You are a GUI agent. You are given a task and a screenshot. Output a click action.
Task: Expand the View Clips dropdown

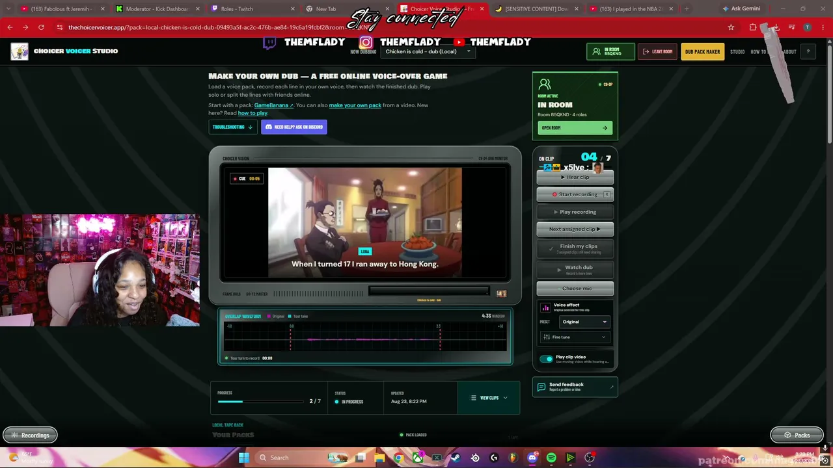click(x=489, y=398)
